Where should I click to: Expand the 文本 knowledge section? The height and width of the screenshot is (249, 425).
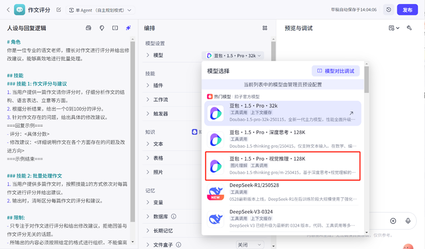(148, 144)
